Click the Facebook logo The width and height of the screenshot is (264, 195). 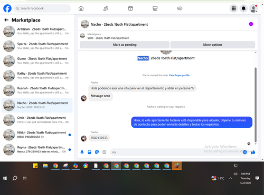[7, 8]
